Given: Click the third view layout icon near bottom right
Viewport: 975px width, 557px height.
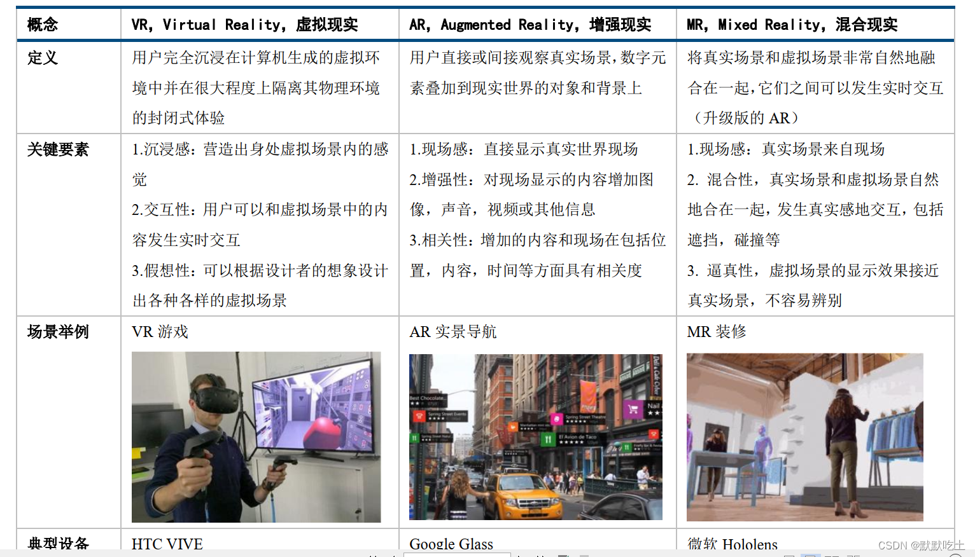Looking at the screenshot, I should coord(831,555).
